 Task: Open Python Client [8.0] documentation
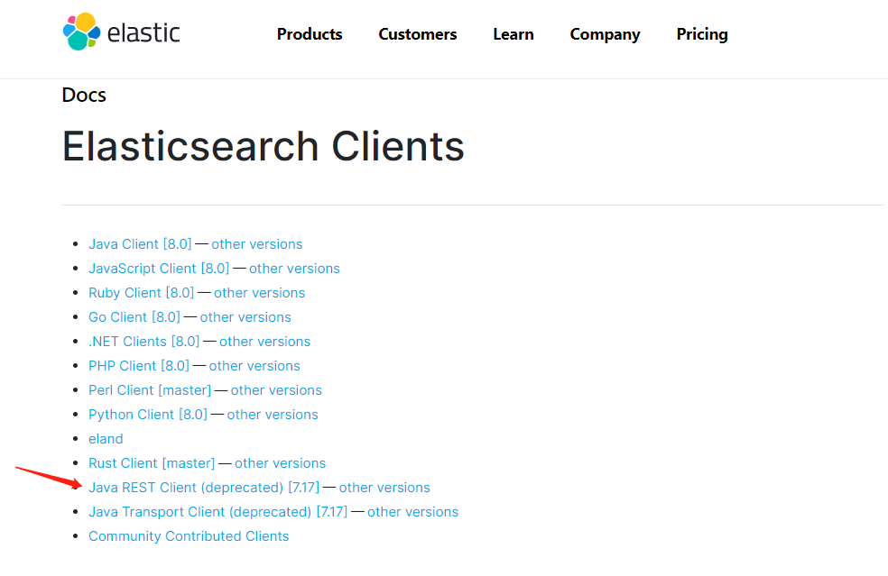coord(148,415)
